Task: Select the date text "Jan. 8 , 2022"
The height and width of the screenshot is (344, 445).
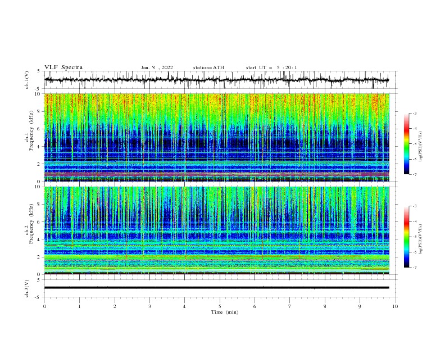Action: (157, 67)
